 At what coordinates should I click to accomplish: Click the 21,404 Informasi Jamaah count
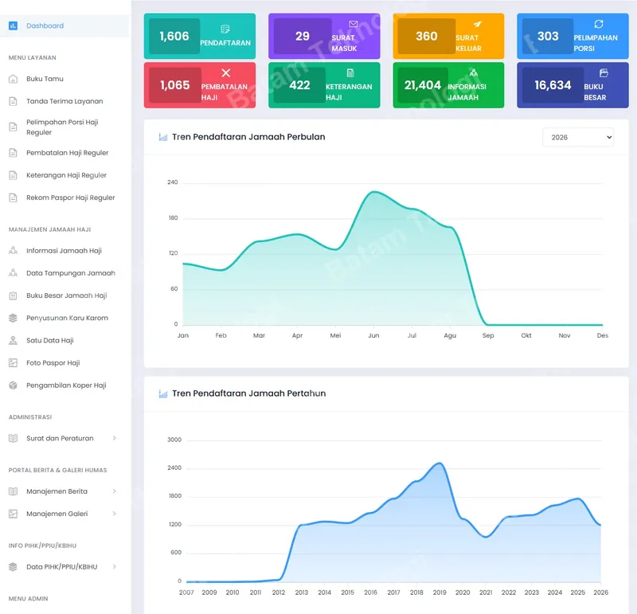(423, 85)
